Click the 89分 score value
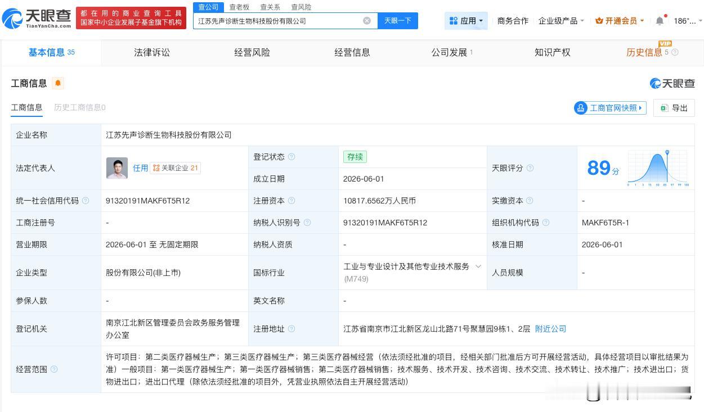 click(x=603, y=168)
